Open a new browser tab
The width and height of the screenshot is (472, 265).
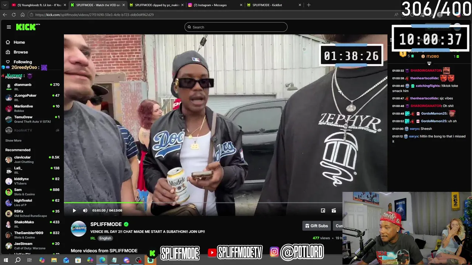[x=309, y=5]
